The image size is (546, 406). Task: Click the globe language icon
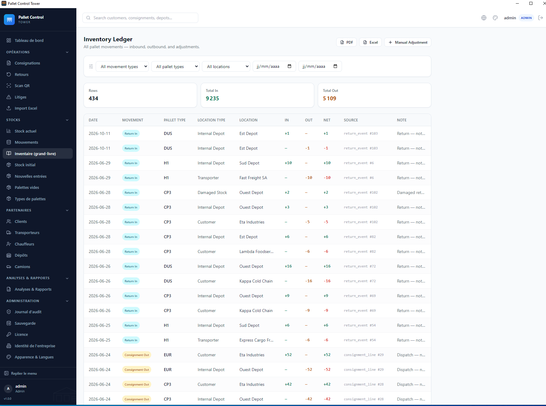[x=484, y=18]
